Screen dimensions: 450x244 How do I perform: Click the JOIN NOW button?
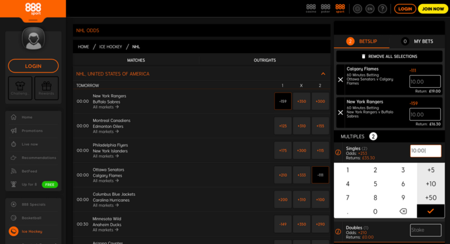pos(433,9)
